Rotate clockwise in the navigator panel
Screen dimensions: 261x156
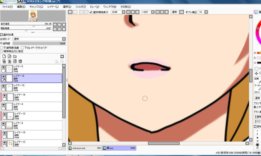point(59,29)
